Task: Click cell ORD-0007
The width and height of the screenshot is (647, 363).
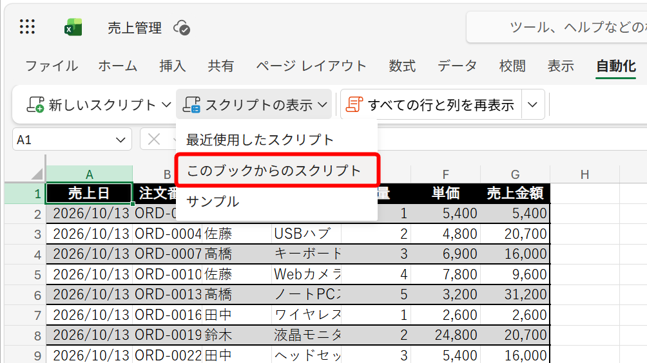Action: (x=167, y=254)
